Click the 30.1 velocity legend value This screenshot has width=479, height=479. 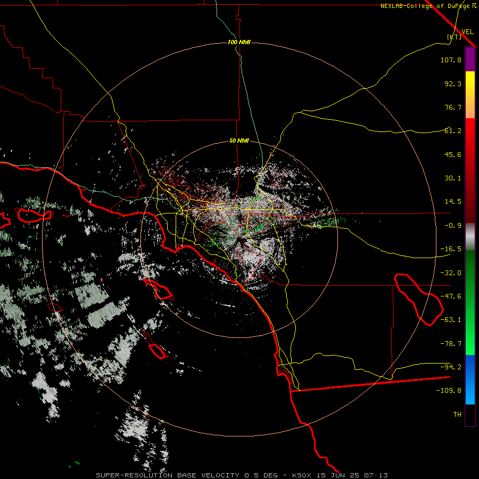(453, 178)
